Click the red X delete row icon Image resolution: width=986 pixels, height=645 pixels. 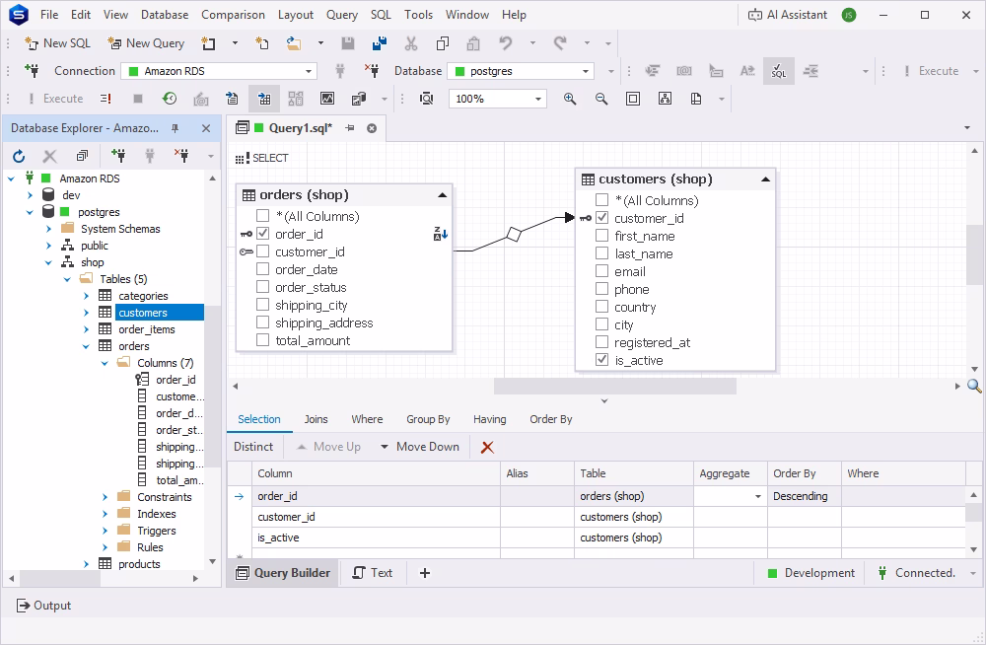click(x=487, y=447)
